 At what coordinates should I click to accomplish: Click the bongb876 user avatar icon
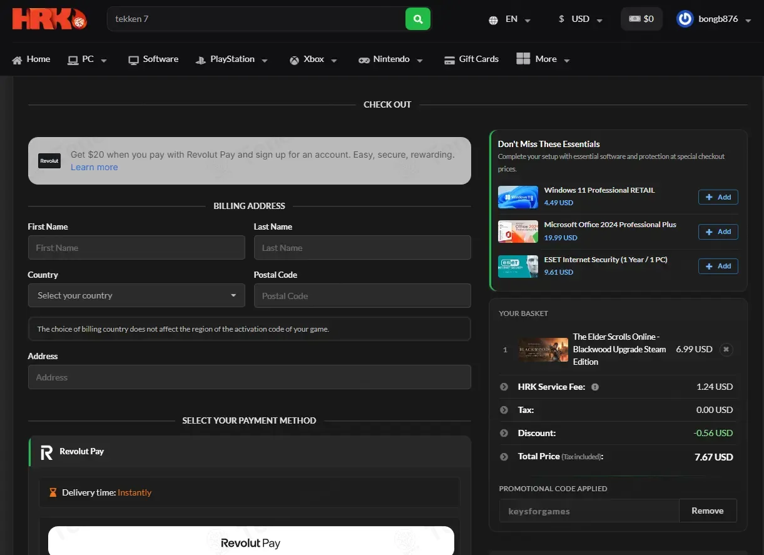[685, 19]
